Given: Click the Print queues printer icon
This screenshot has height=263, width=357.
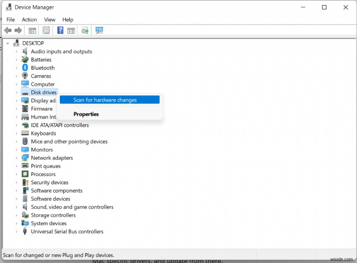Looking at the screenshot, I should [25, 166].
